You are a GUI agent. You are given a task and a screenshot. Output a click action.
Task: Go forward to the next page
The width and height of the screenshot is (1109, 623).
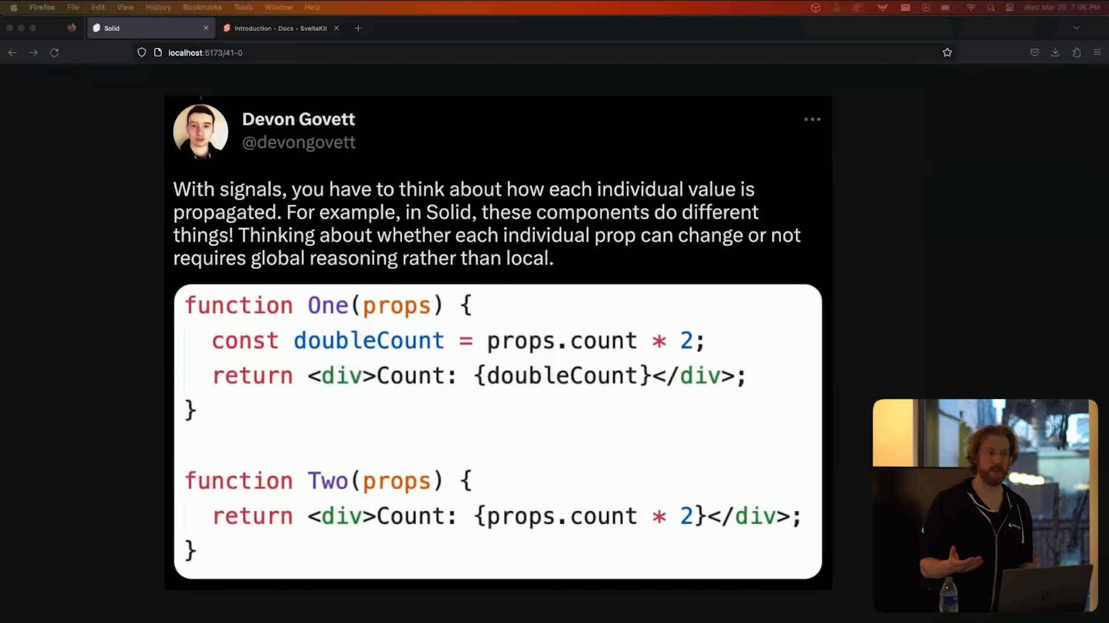tap(34, 52)
